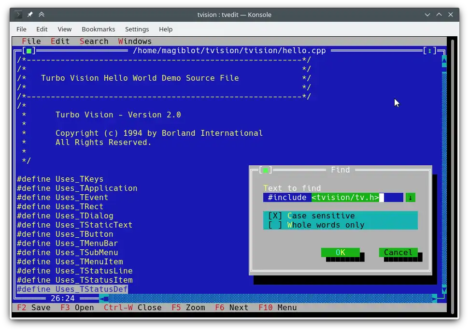Image resolution: width=469 pixels, height=331 pixels.
Task: Close the Find dialog using its green box
Action: point(266,170)
